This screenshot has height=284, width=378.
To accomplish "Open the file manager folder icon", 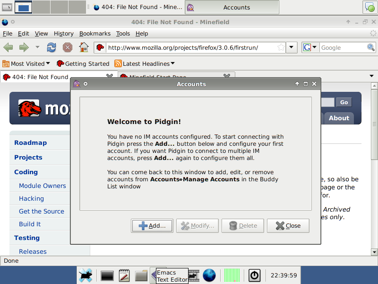I will 141,275.
